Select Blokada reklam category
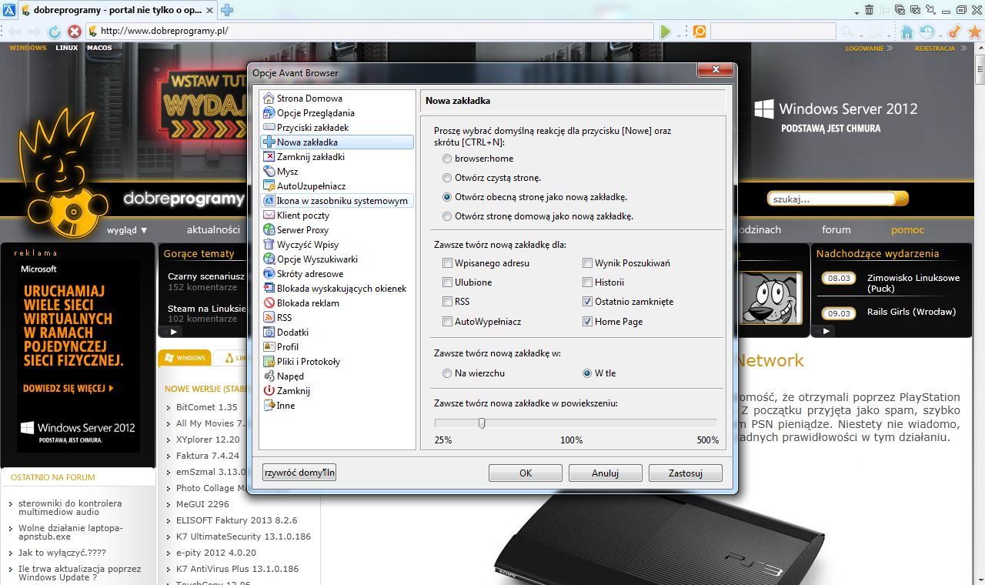The image size is (985, 585). (308, 303)
